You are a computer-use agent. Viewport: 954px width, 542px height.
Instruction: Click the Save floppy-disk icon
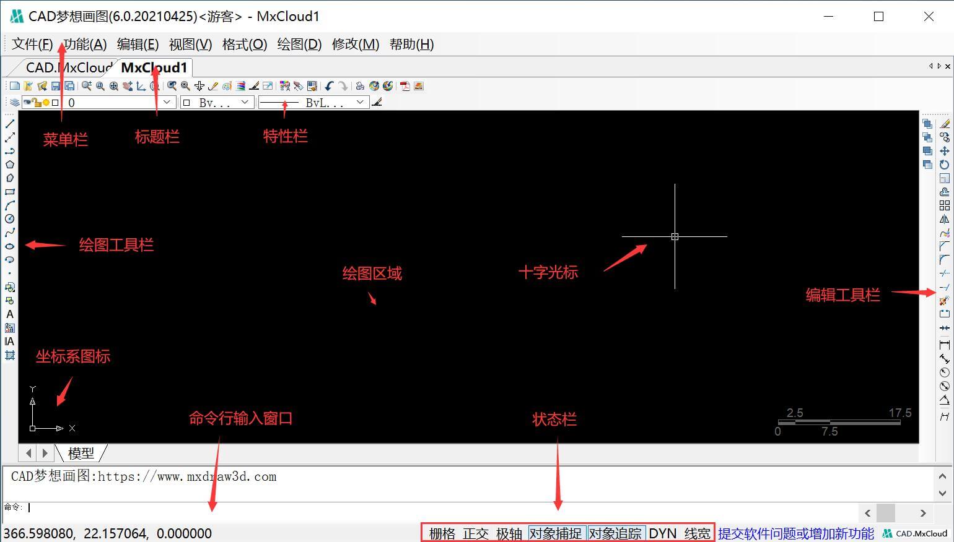(56, 86)
